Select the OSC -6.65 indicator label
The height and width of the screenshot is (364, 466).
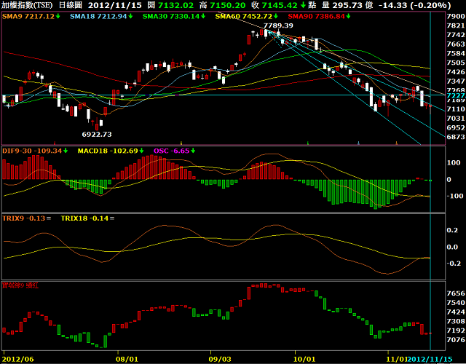coord(172,151)
